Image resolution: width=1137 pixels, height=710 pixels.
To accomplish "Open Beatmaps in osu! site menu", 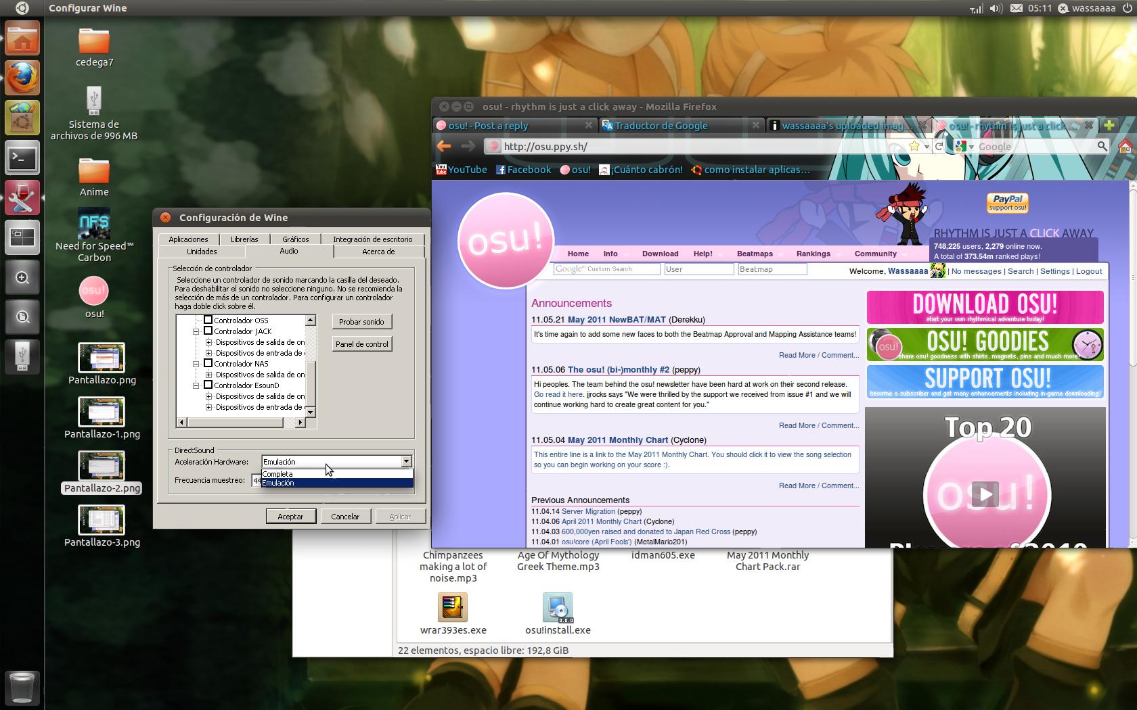I will tap(755, 254).
